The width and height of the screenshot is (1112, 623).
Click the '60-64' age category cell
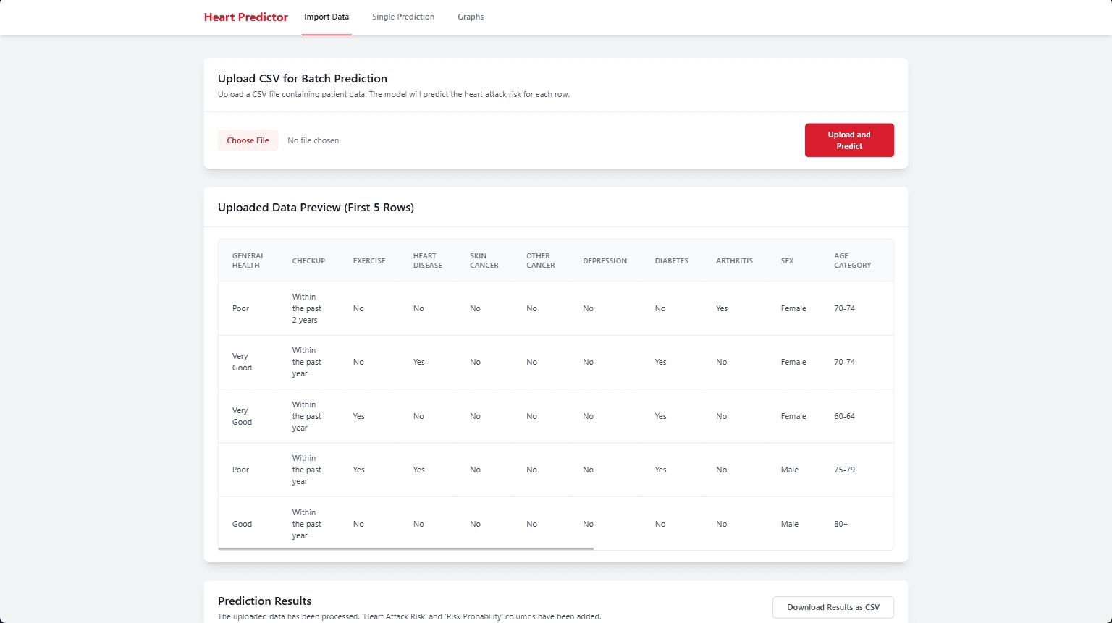point(845,416)
